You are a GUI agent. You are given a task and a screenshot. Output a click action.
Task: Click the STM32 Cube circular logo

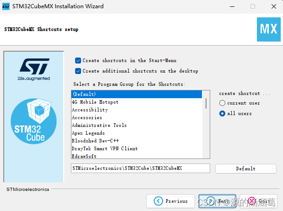point(33,121)
